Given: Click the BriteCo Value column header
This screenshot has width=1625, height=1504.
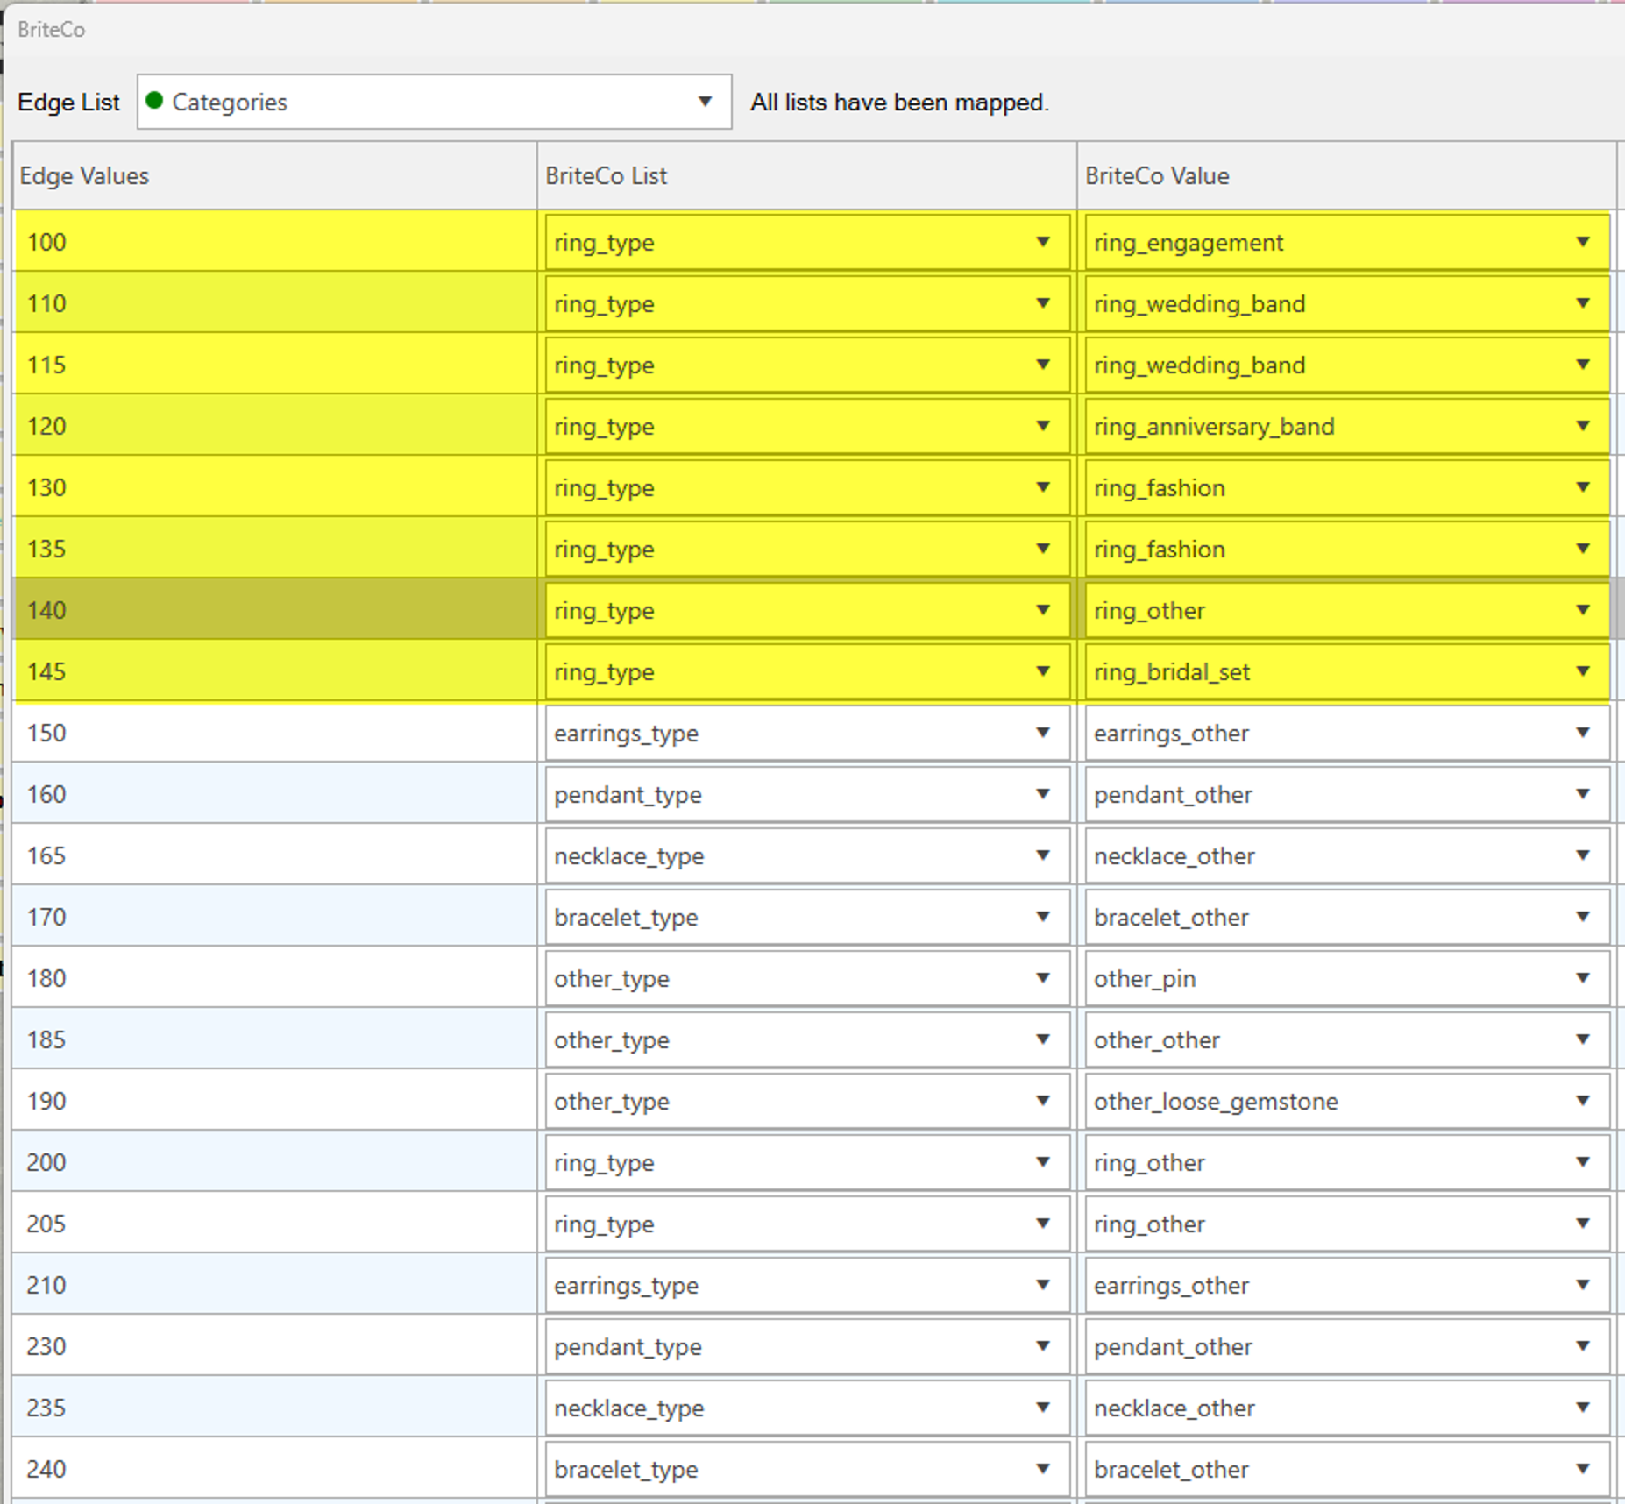Looking at the screenshot, I should 1345,176.
